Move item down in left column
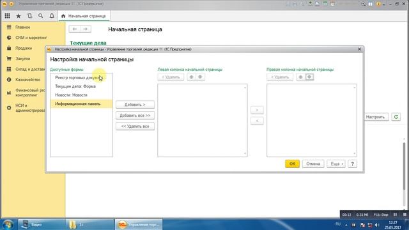Screen dimensions: 409x230 point(200,77)
